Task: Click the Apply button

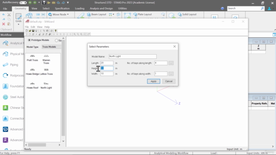Action: (x=154, y=81)
